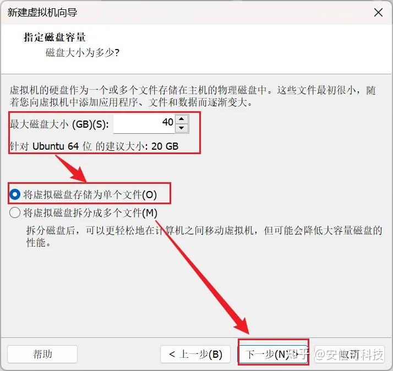Click the number 40 in size field
This screenshot has height=371, width=393.
tap(168, 122)
